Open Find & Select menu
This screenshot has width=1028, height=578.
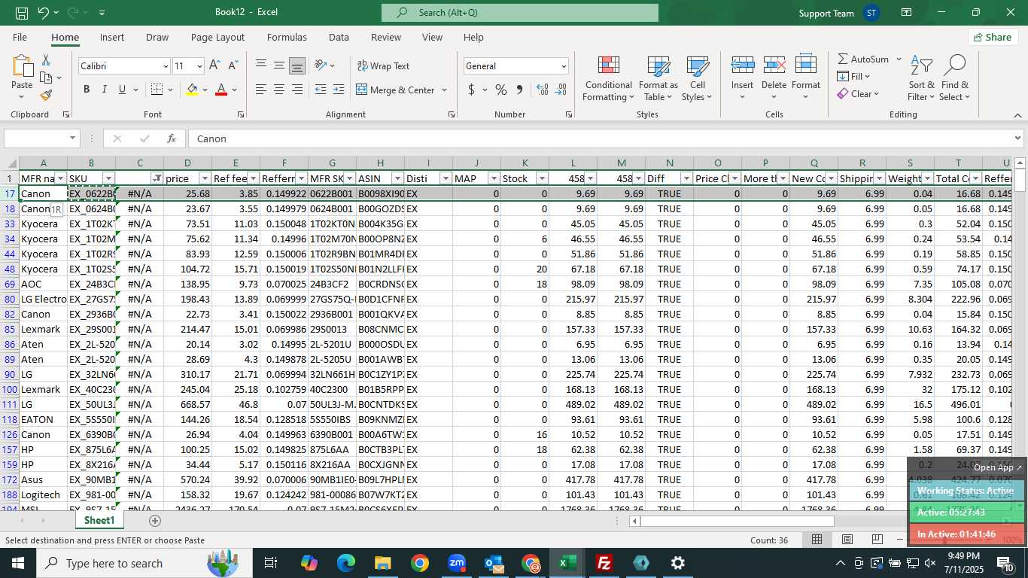pyautogui.click(x=955, y=78)
